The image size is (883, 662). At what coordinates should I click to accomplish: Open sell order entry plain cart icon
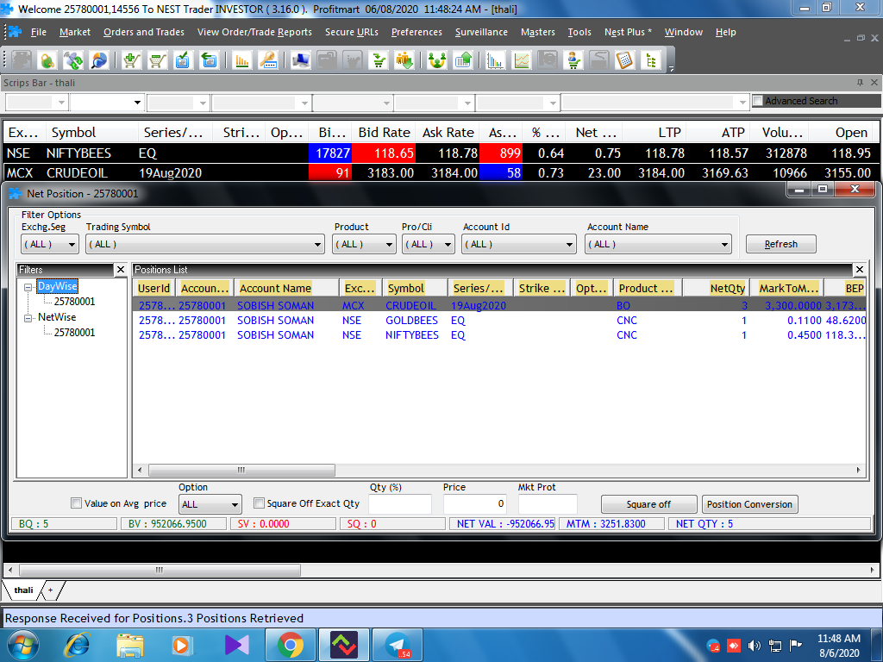[x=157, y=59]
